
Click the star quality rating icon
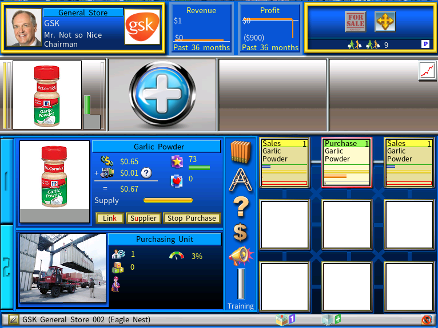point(177,162)
